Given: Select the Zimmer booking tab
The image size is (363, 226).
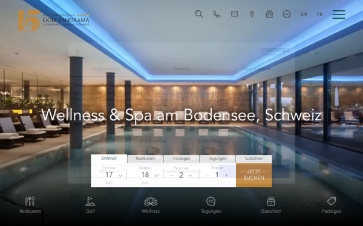Looking at the screenshot, I should click(109, 159).
